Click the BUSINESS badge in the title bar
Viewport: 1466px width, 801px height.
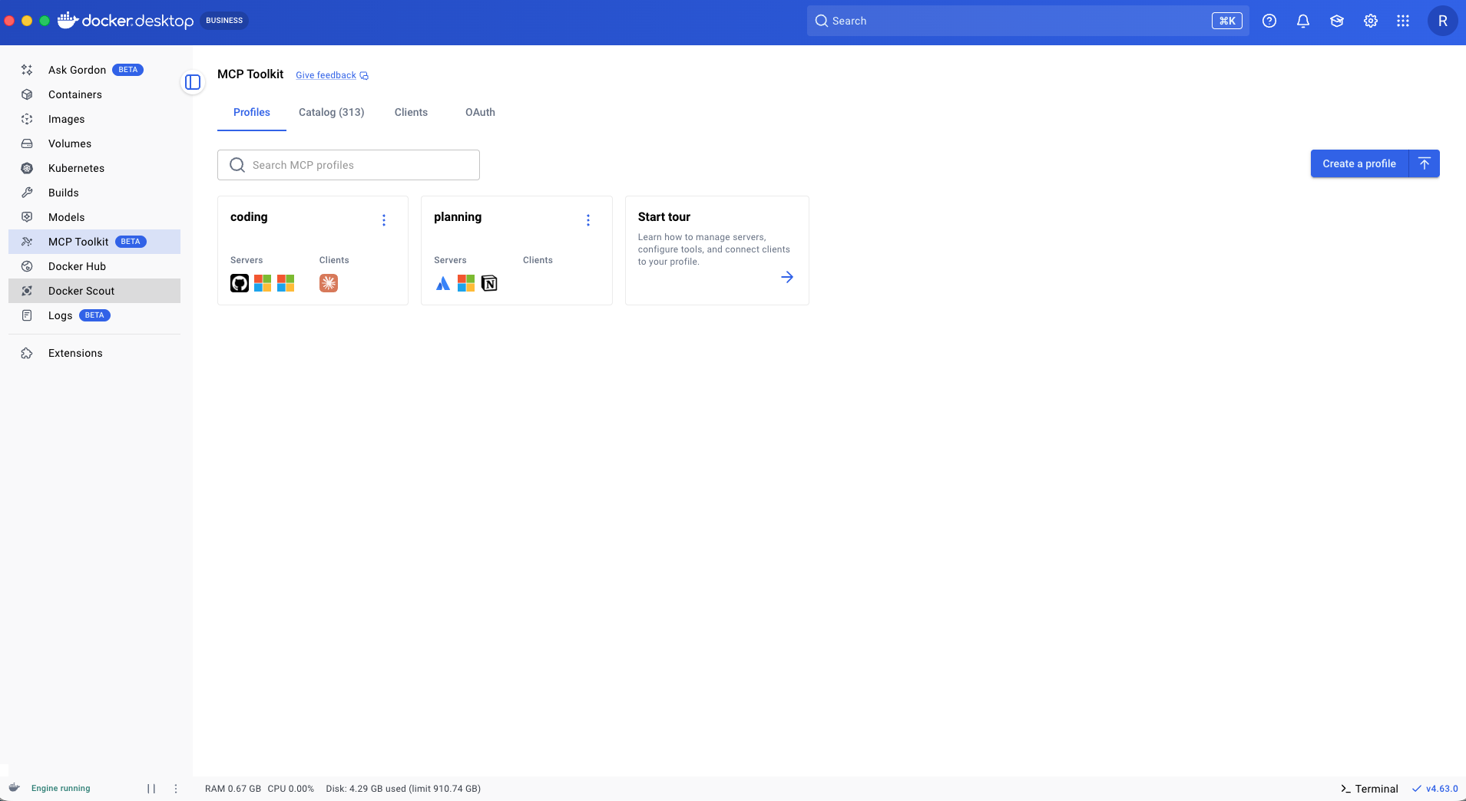[224, 21]
